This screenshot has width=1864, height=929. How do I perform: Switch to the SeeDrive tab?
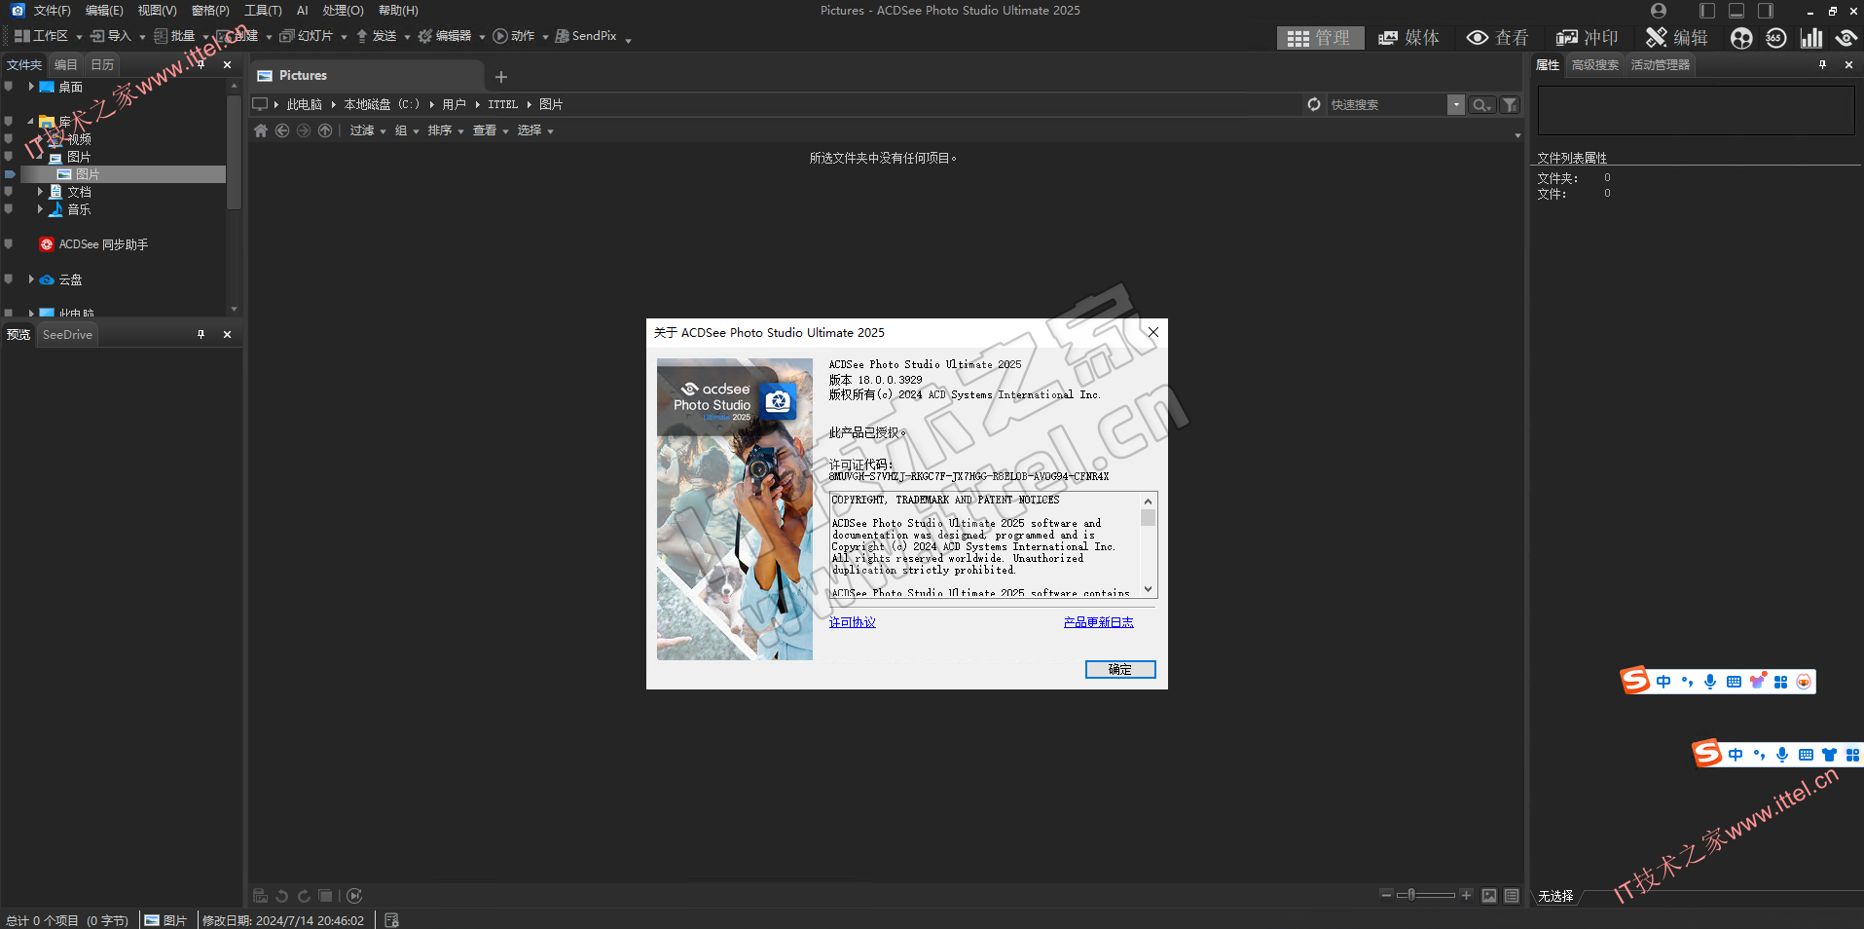click(67, 334)
